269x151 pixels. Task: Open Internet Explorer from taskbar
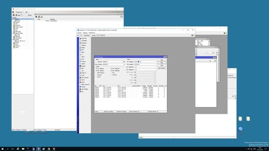(x=18, y=149)
